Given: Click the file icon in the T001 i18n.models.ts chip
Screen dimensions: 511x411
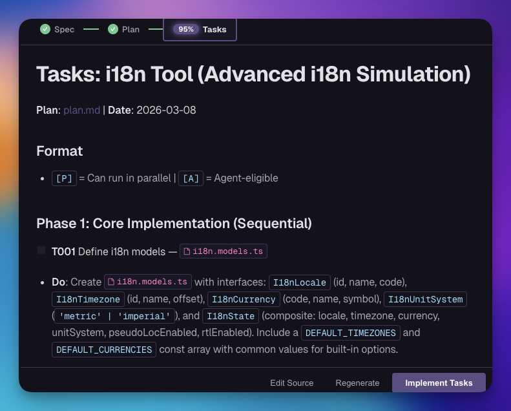Looking at the screenshot, I should coord(187,251).
